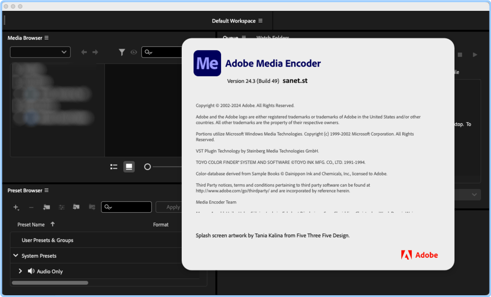Import presets into the Preset Browser
491x297 pixels.
(76, 207)
